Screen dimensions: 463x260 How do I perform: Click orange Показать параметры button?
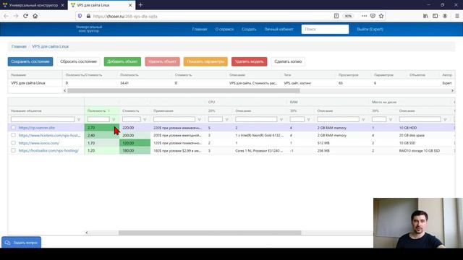[x=205, y=61]
